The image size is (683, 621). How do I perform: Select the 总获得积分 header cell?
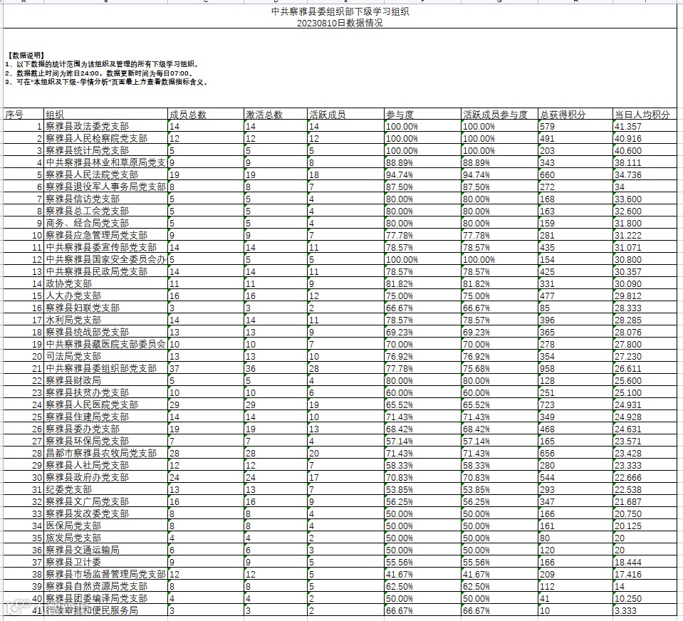[575, 115]
